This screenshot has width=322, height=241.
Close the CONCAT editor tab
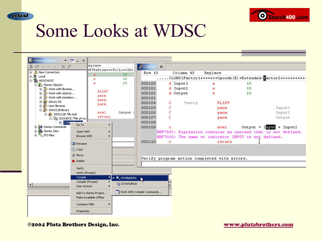[161, 67]
